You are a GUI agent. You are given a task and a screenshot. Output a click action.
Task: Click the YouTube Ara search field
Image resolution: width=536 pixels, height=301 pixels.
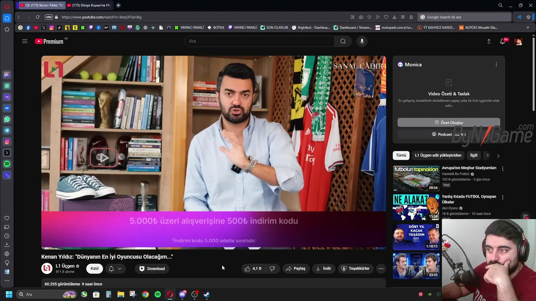(259, 41)
